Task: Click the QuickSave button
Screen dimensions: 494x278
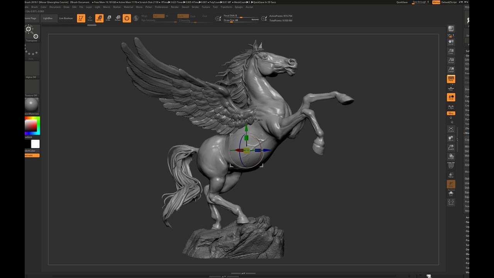Action: [402, 2]
